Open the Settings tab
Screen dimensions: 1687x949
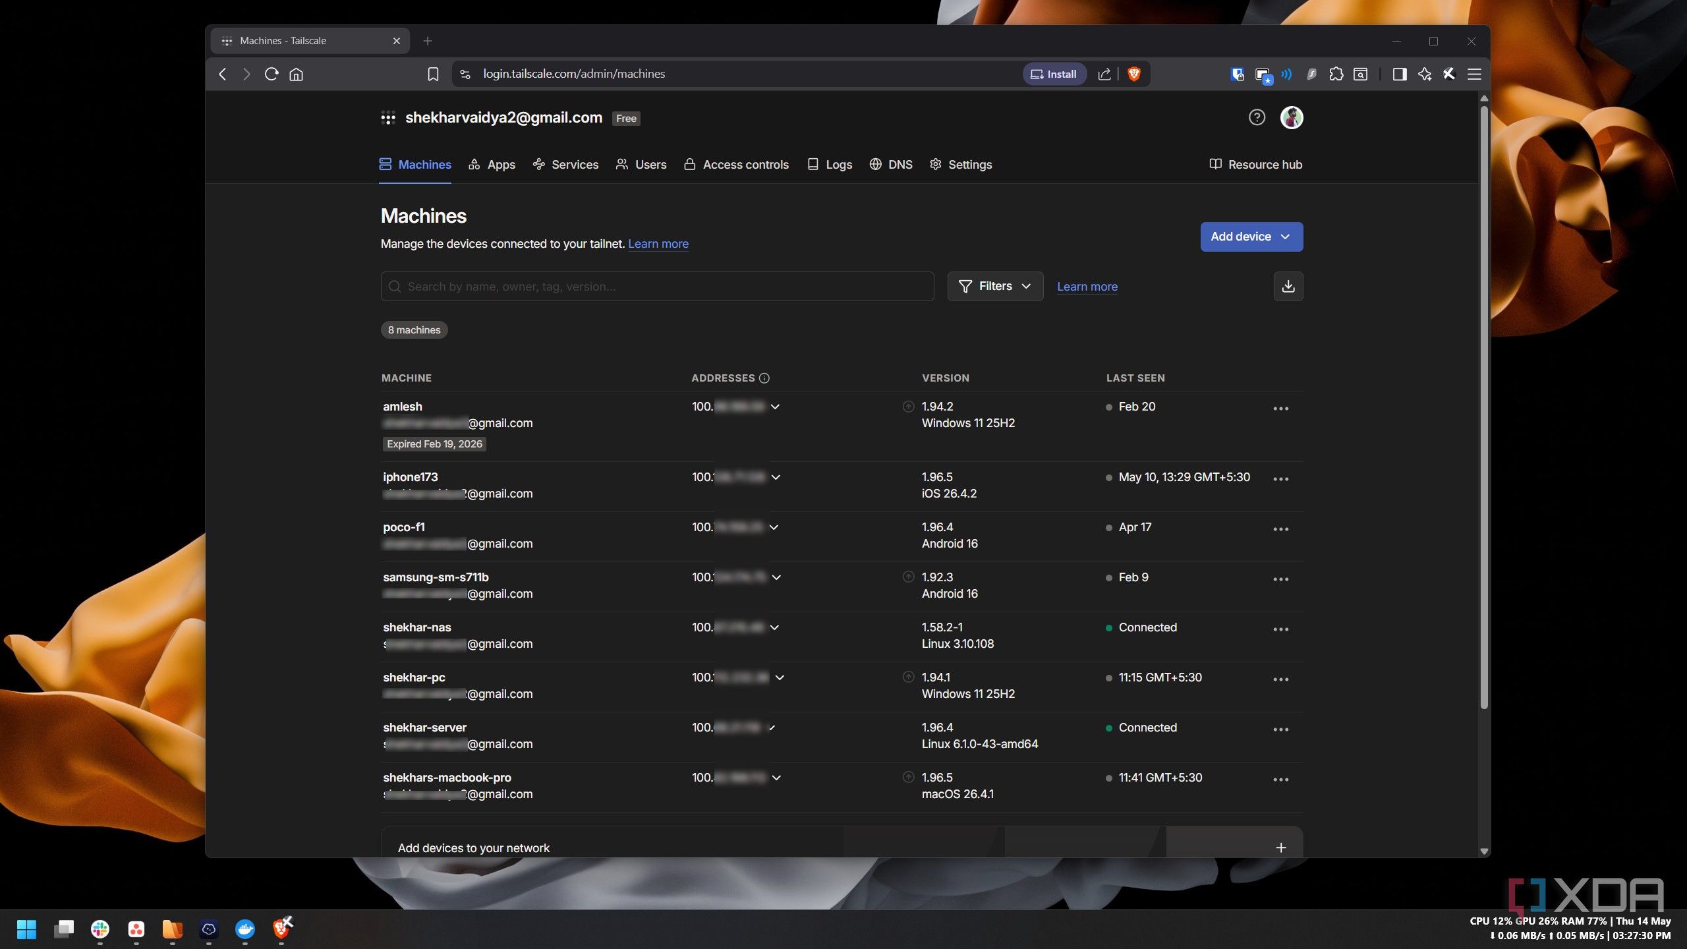click(x=960, y=165)
